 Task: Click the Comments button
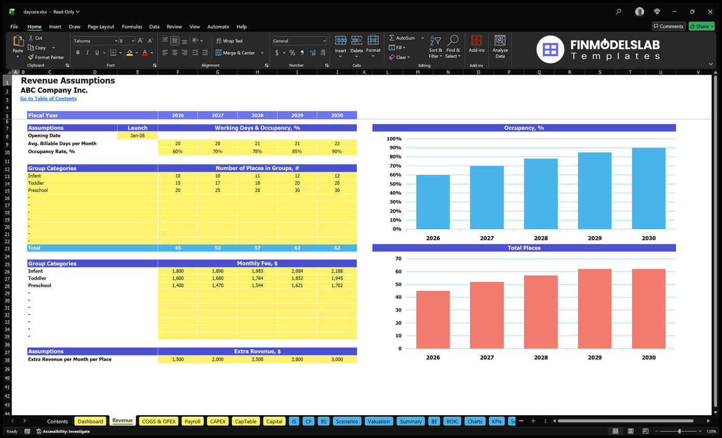click(668, 26)
